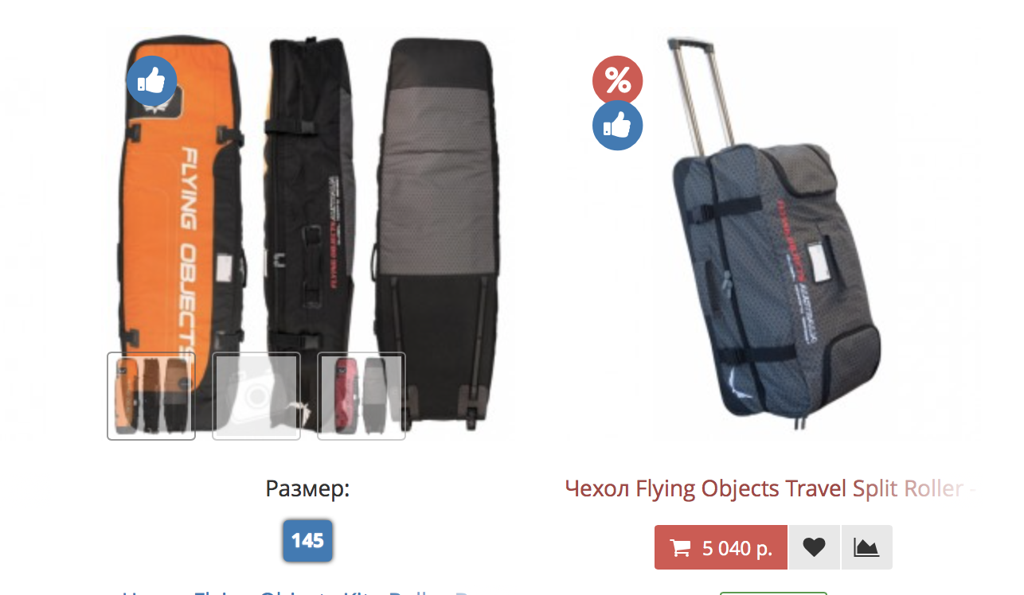1024x595 pixels.
Task: Click the red percent discount badge
Action: click(617, 80)
